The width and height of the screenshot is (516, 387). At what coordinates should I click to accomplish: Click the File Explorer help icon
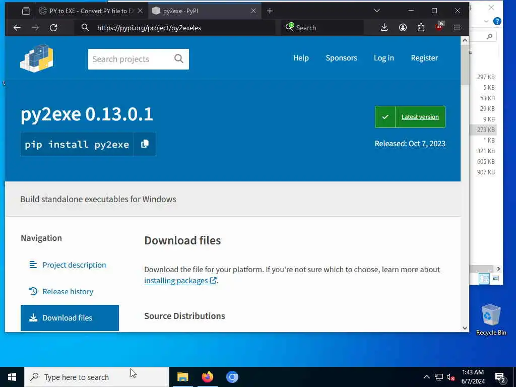point(497,21)
